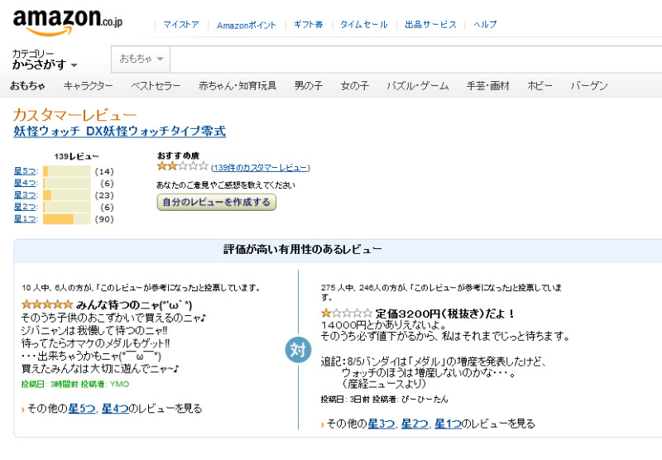The height and width of the screenshot is (460, 662).
Task: Click the search input field
Action: (414, 59)
